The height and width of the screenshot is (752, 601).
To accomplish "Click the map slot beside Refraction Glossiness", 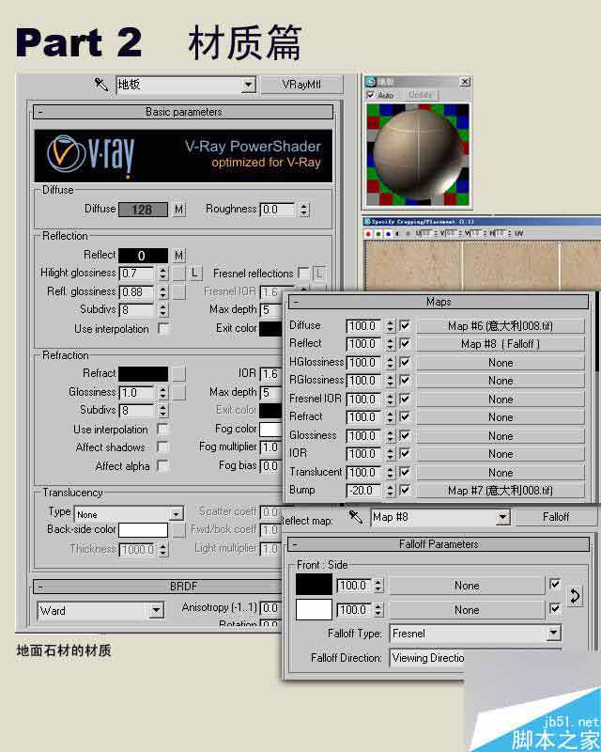I will [178, 393].
